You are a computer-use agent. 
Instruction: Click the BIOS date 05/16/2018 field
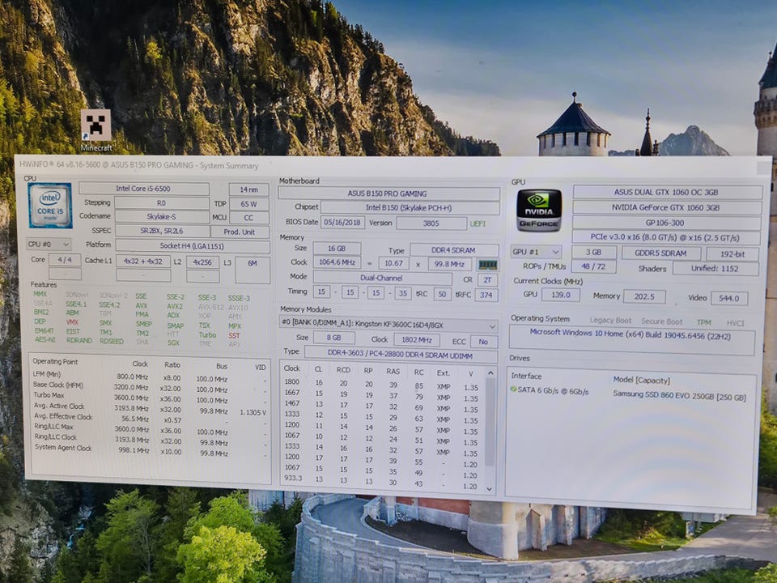click(x=342, y=223)
